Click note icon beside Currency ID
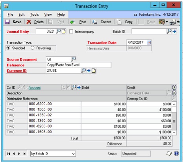Viewport: 183px width, 162px height. pos(94,71)
